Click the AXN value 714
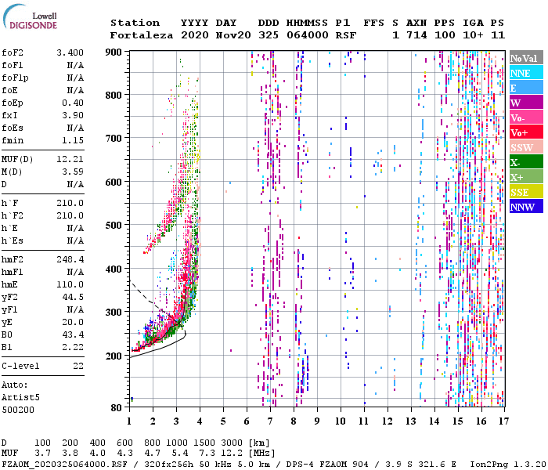The image size is (548, 470). (416, 35)
